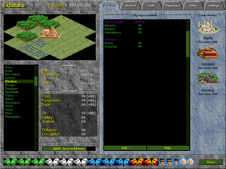Click the Help button
The width and height of the screenshot is (226, 169).
168,148
